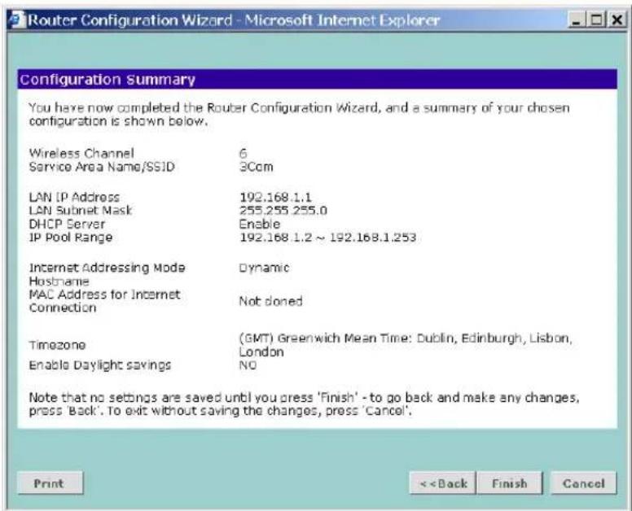Select the IP Pool Range label
The width and height of the screenshot is (632, 511).
click(71, 237)
